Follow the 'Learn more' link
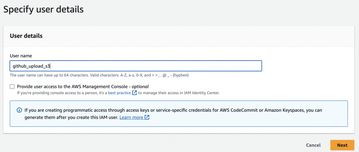This screenshot has width=359, height=152. pos(131,117)
